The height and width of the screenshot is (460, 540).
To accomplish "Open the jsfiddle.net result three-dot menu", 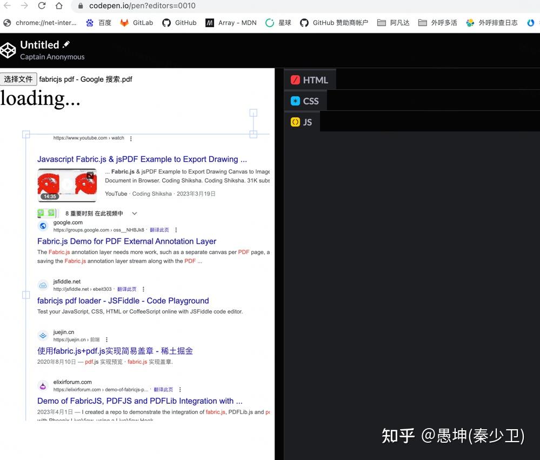I will (143, 289).
